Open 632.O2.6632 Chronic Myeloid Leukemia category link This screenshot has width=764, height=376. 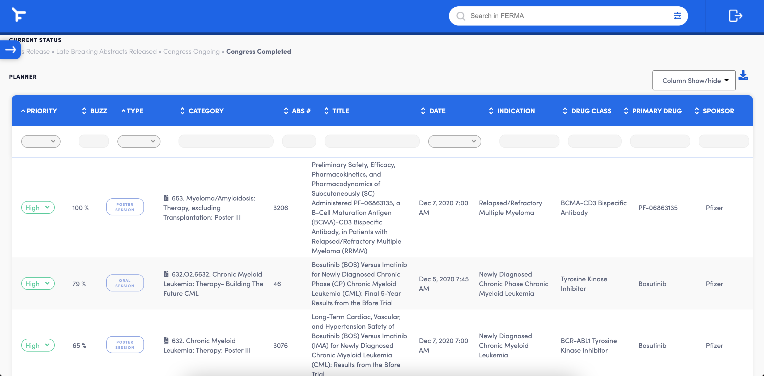(213, 283)
